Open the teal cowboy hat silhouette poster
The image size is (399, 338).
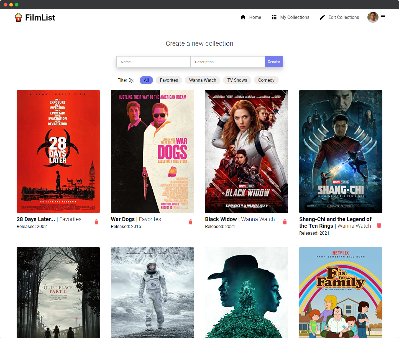coord(247,292)
